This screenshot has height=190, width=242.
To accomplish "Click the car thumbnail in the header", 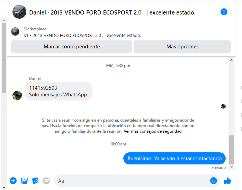I will click(19, 12).
